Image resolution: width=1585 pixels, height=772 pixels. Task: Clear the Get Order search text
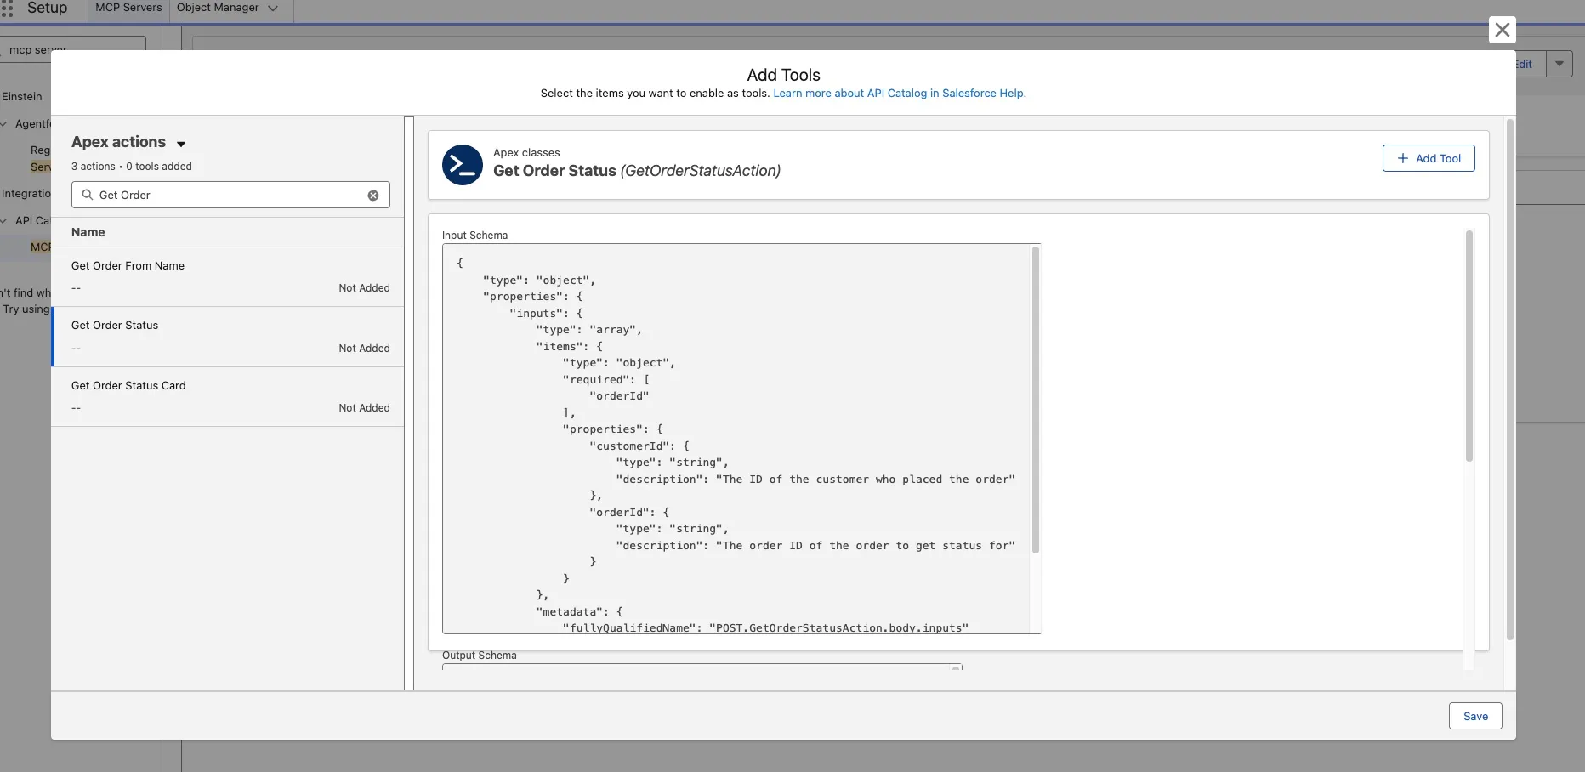point(373,196)
